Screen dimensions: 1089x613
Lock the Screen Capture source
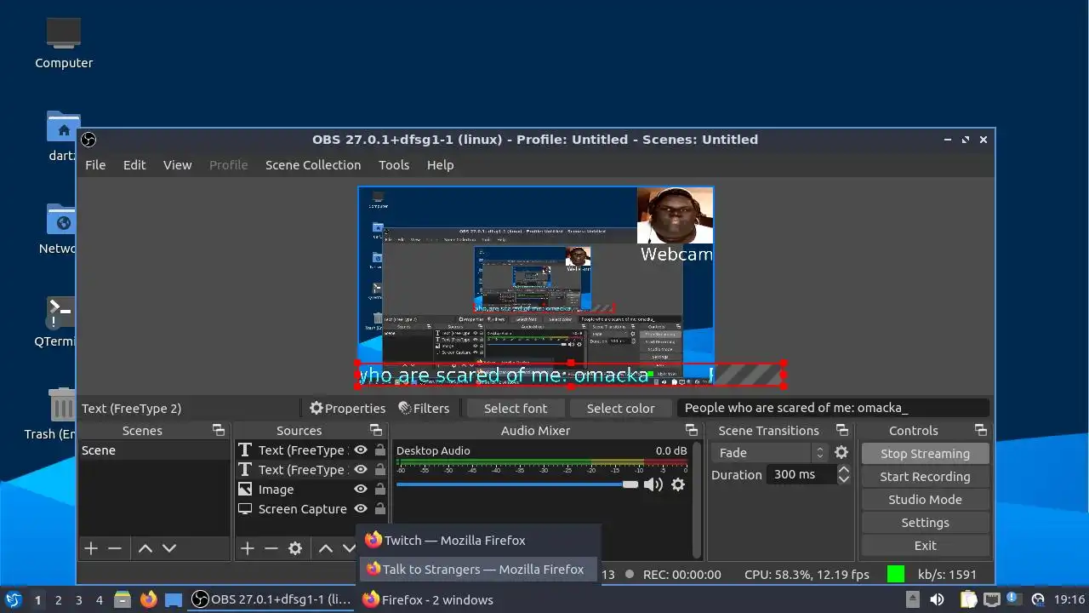point(380,509)
